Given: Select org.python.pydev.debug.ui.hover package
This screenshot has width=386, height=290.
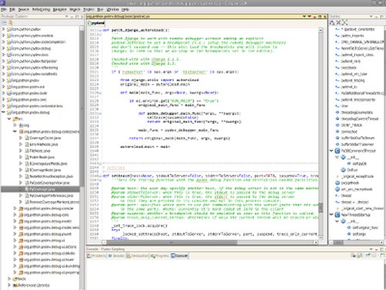Looking at the screenshot, I should (46, 260).
